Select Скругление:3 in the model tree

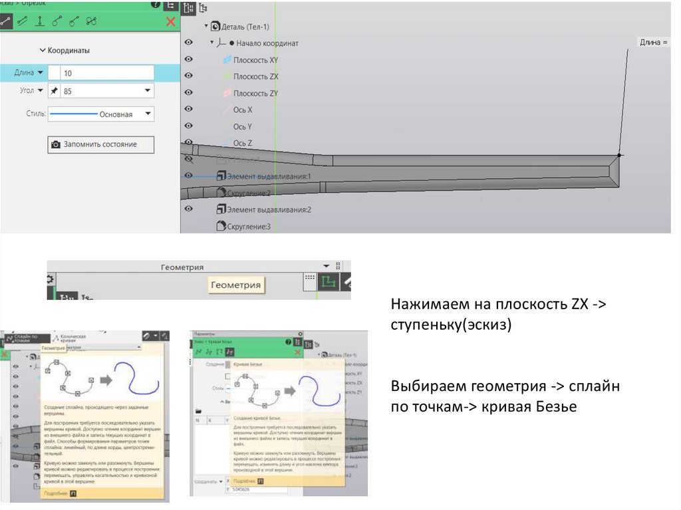pos(249,226)
